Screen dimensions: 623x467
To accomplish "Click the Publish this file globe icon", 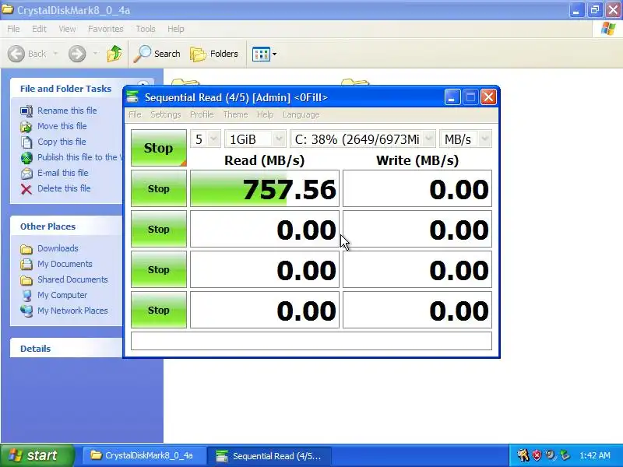I will coord(26,158).
